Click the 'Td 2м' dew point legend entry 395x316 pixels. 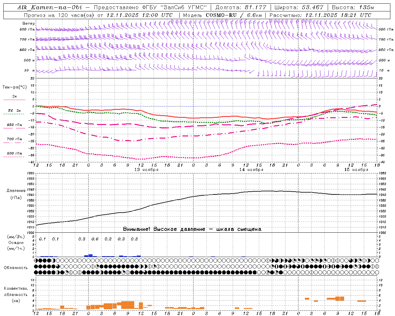[15, 110]
